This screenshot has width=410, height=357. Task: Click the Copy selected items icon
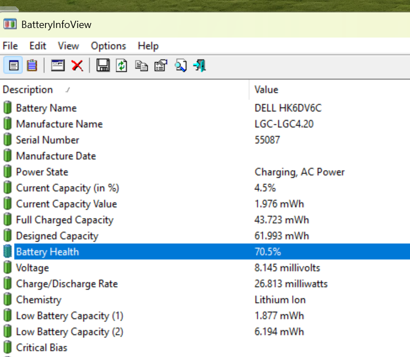tap(142, 66)
